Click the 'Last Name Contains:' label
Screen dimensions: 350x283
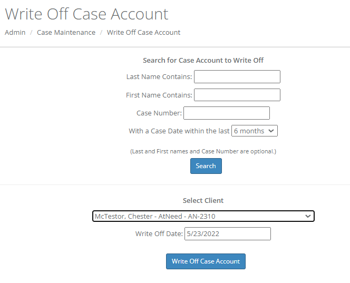point(159,77)
